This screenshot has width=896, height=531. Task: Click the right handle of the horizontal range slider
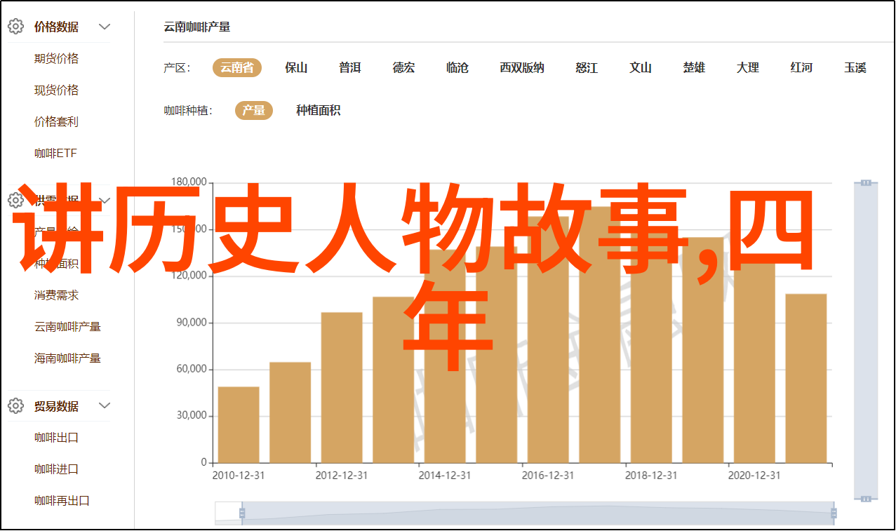[x=835, y=513]
